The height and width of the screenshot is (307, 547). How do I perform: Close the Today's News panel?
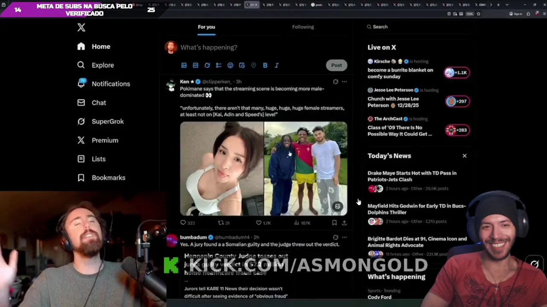pos(465,156)
